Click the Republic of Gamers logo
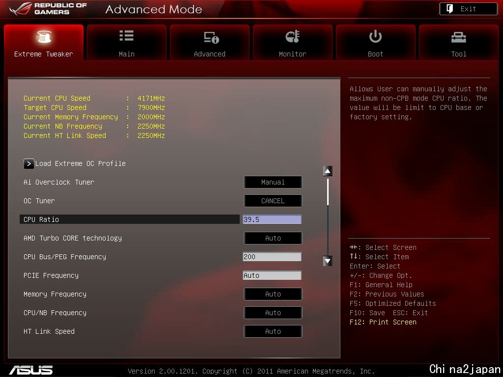503x377 pixels. tap(48, 9)
